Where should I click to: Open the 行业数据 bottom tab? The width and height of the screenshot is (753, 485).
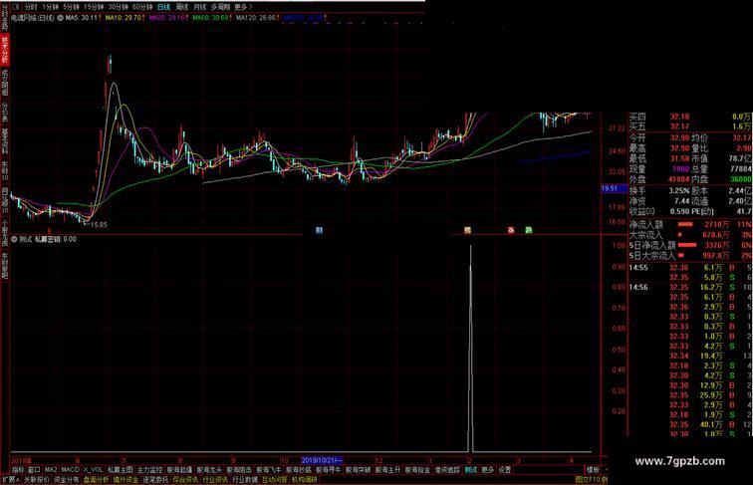[245, 479]
